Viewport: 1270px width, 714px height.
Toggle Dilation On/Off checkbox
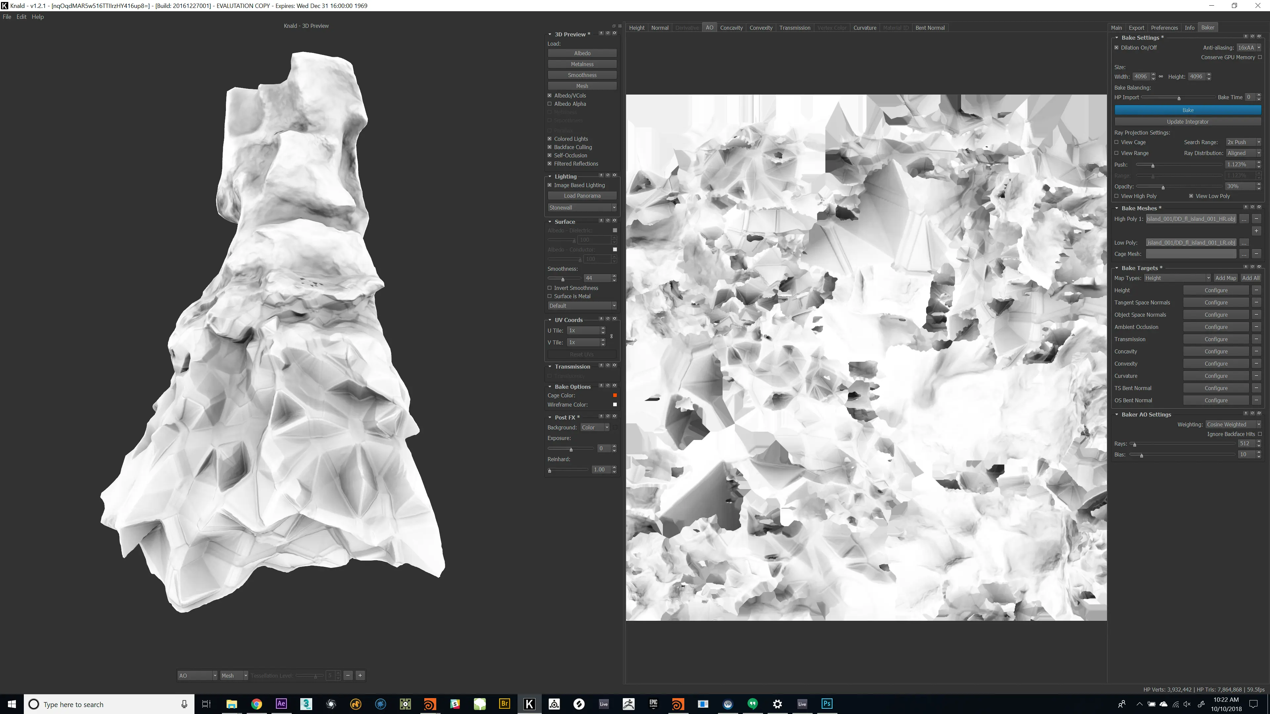pos(1117,48)
